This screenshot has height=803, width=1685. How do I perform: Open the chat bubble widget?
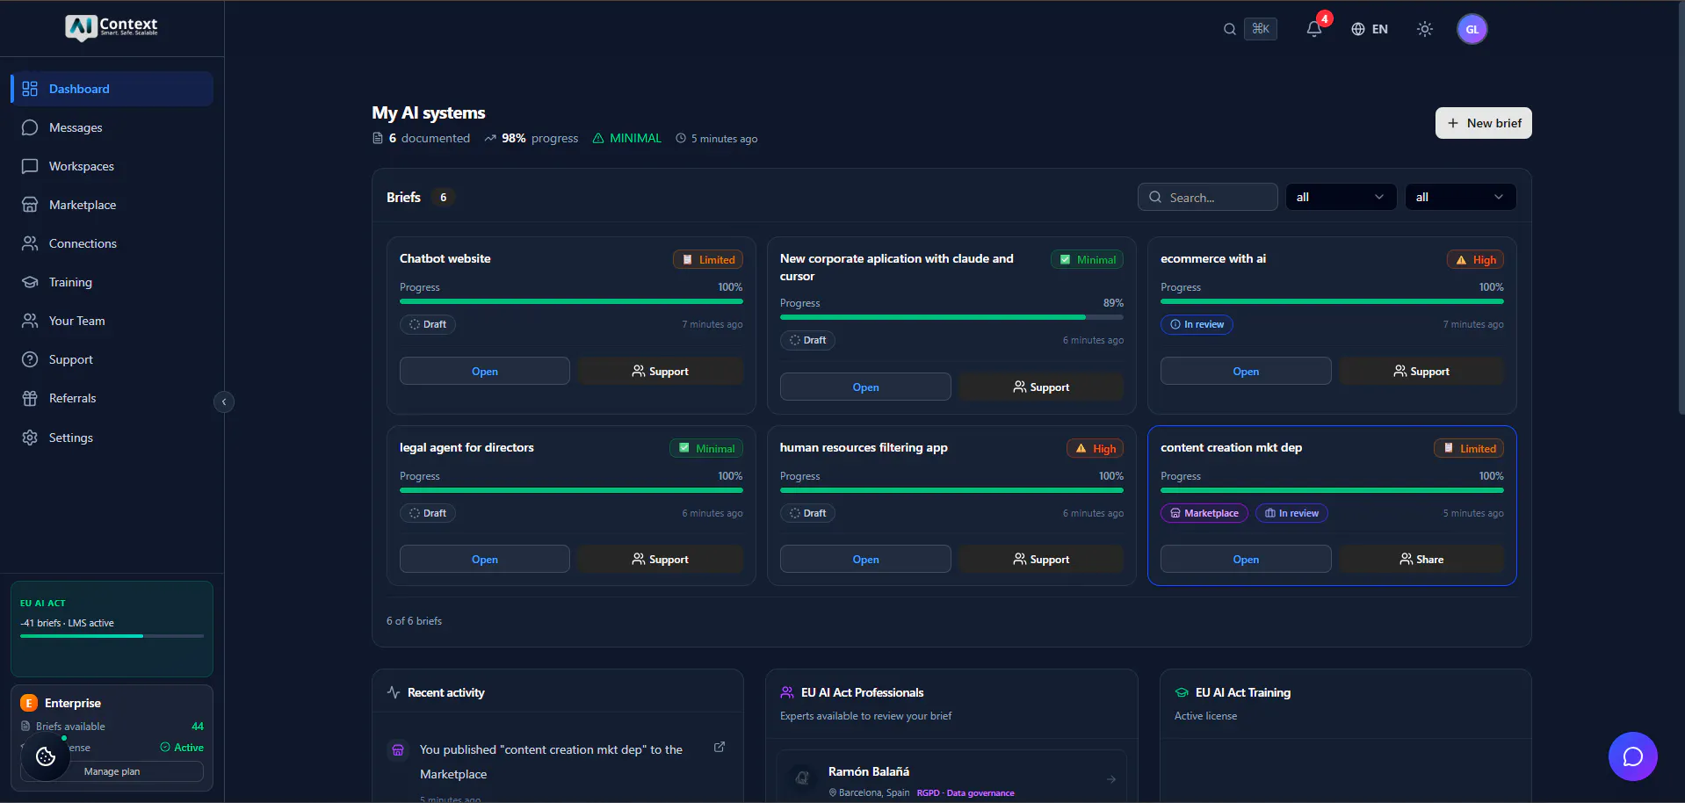(1633, 756)
